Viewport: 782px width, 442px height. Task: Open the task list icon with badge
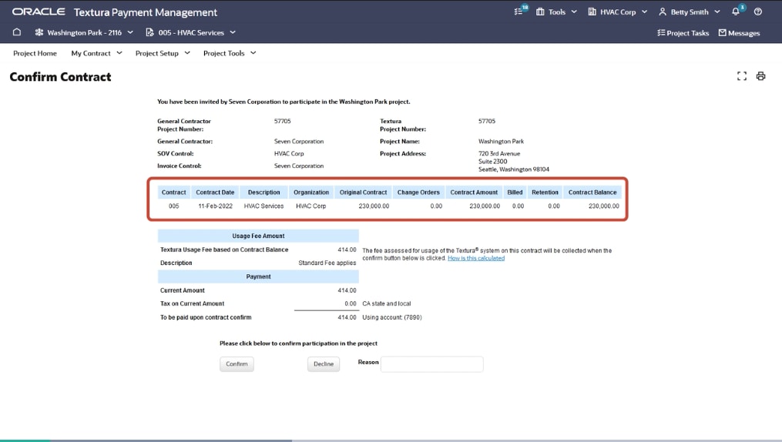[x=520, y=12]
